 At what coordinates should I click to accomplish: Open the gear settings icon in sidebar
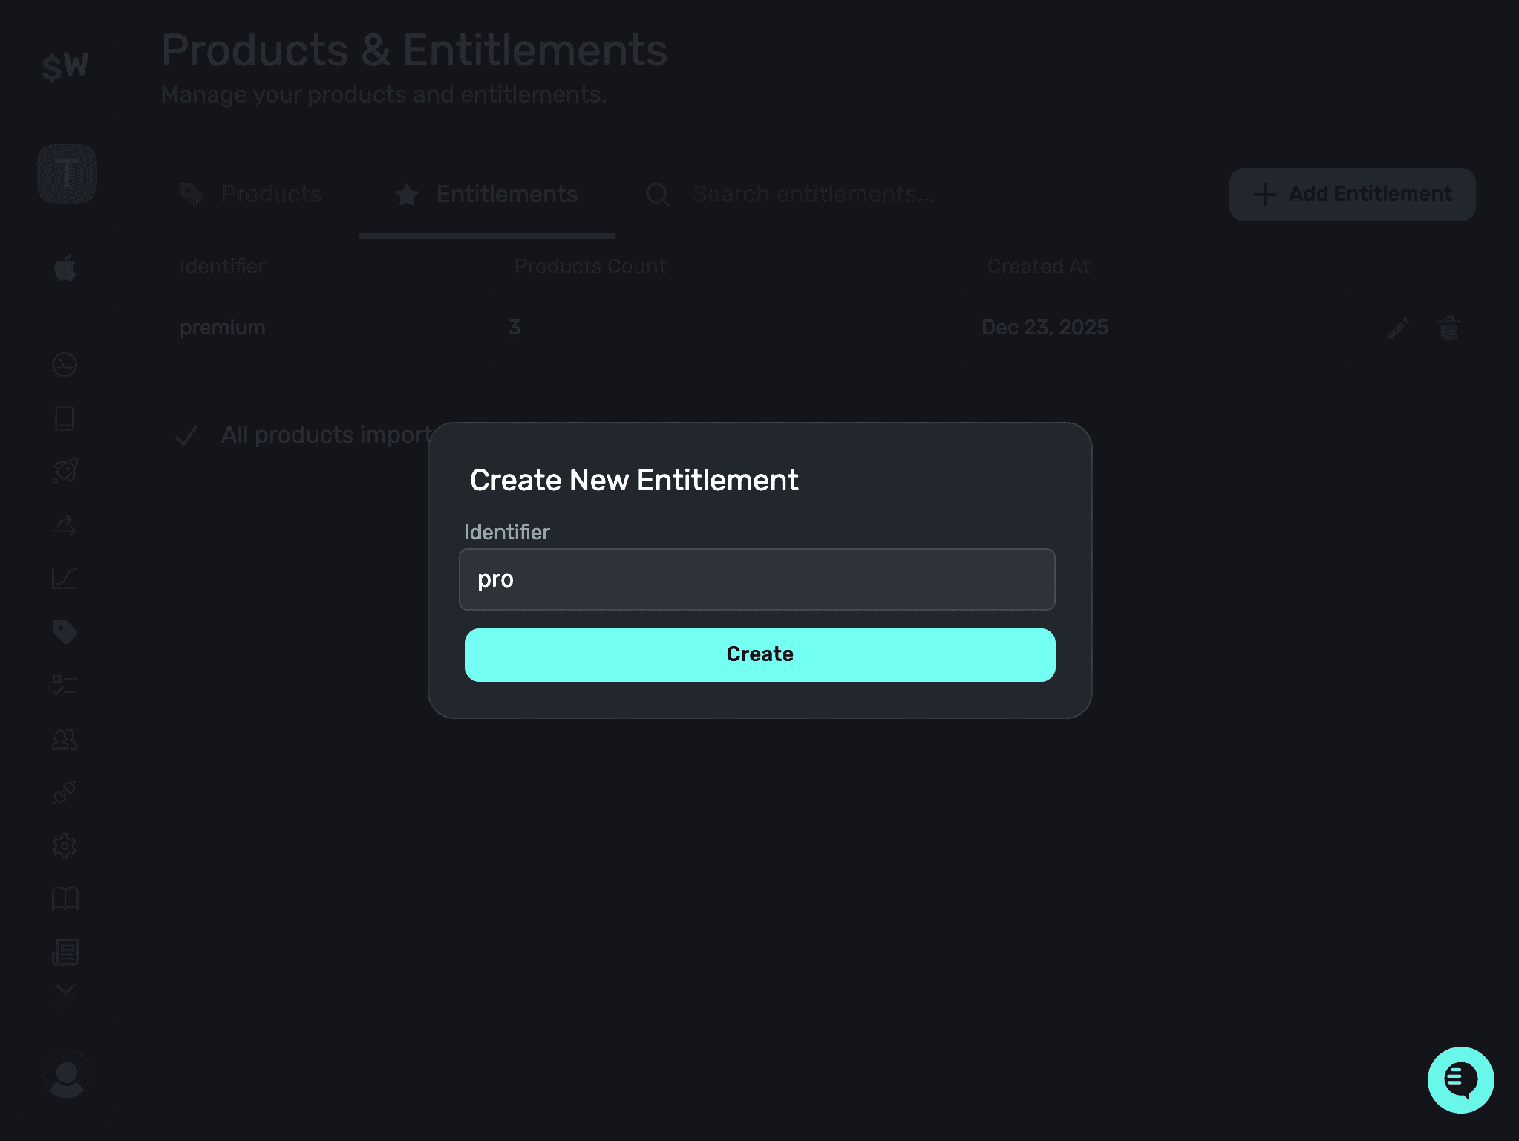(65, 845)
